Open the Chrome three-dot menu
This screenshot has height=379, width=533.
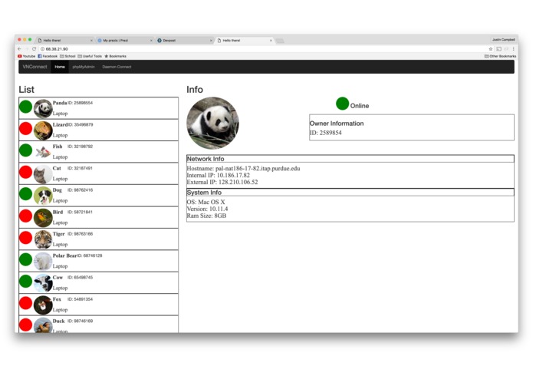click(x=513, y=49)
